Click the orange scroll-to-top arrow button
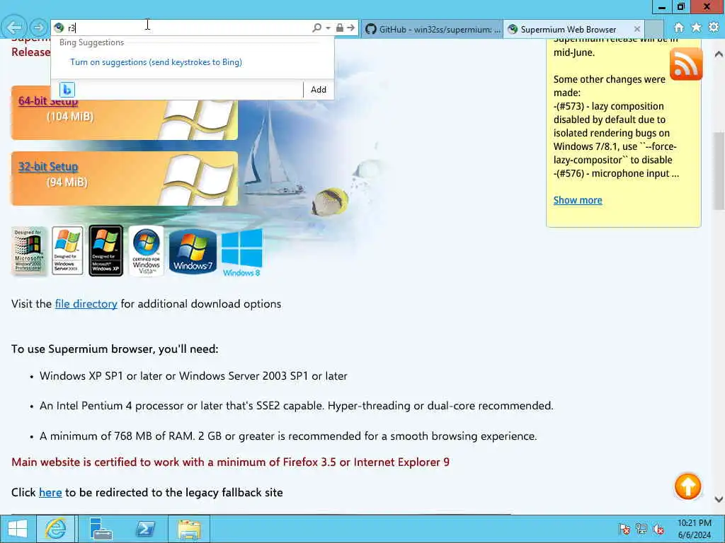 [x=687, y=486]
